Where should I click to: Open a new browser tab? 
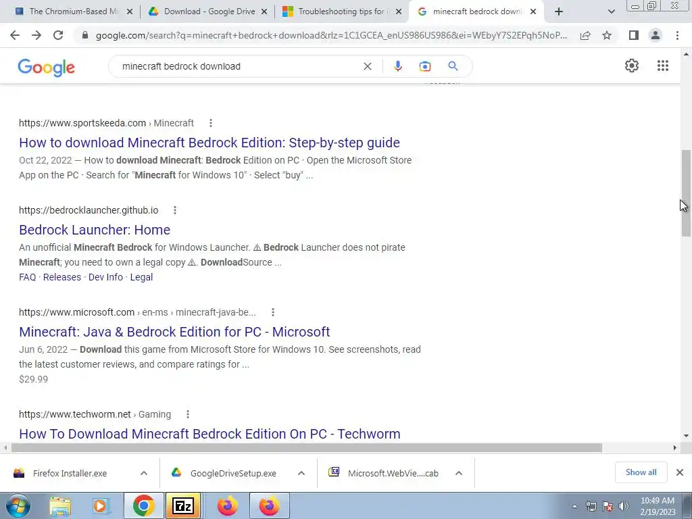click(559, 11)
